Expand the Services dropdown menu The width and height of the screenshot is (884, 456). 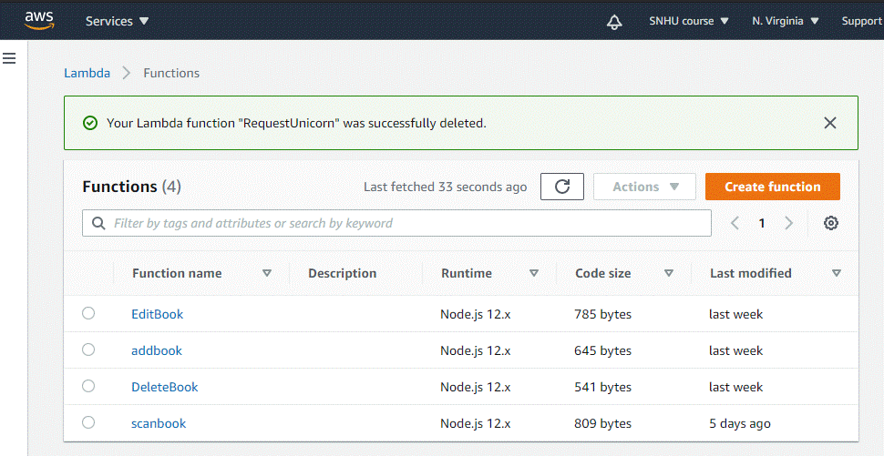click(x=118, y=21)
